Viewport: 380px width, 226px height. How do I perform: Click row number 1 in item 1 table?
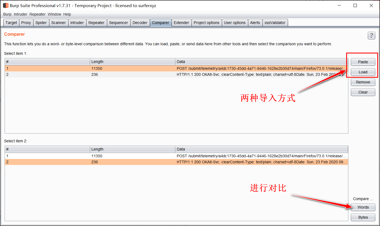pyautogui.click(x=47, y=68)
